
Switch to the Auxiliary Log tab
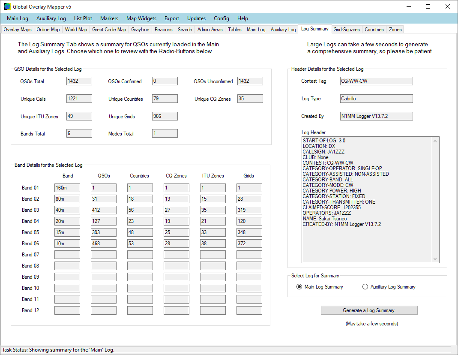coord(283,30)
